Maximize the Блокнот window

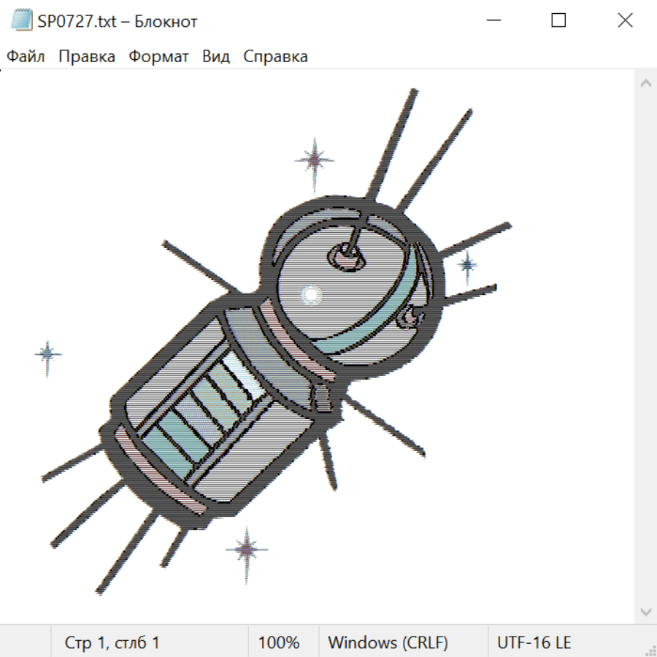(558, 20)
